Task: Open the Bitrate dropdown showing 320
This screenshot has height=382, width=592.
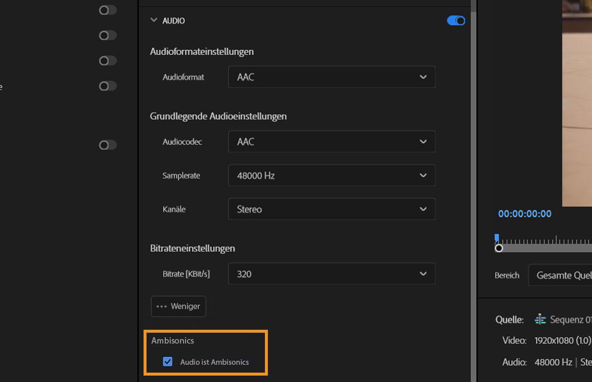Action: pyautogui.click(x=332, y=274)
